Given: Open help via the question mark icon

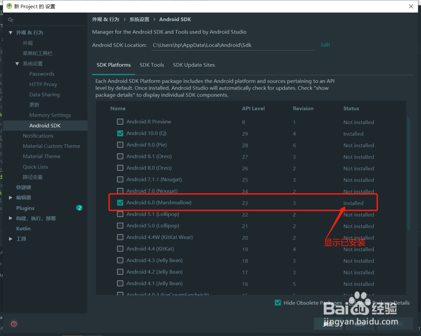Looking at the screenshot, I should click(13, 324).
